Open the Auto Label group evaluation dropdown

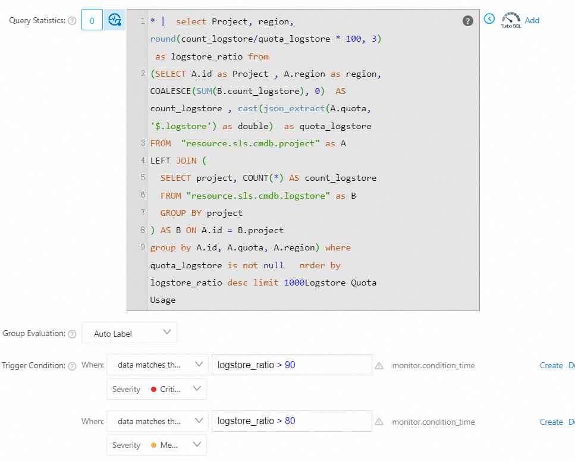pyautogui.click(x=129, y=333)
